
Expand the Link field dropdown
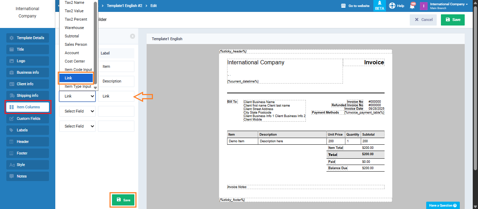tap(77, 96)
